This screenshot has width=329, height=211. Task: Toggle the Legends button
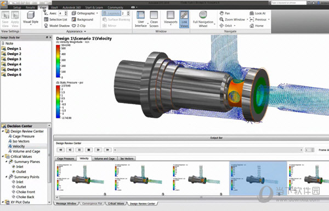pyautogui.click(x=111, y=13)
